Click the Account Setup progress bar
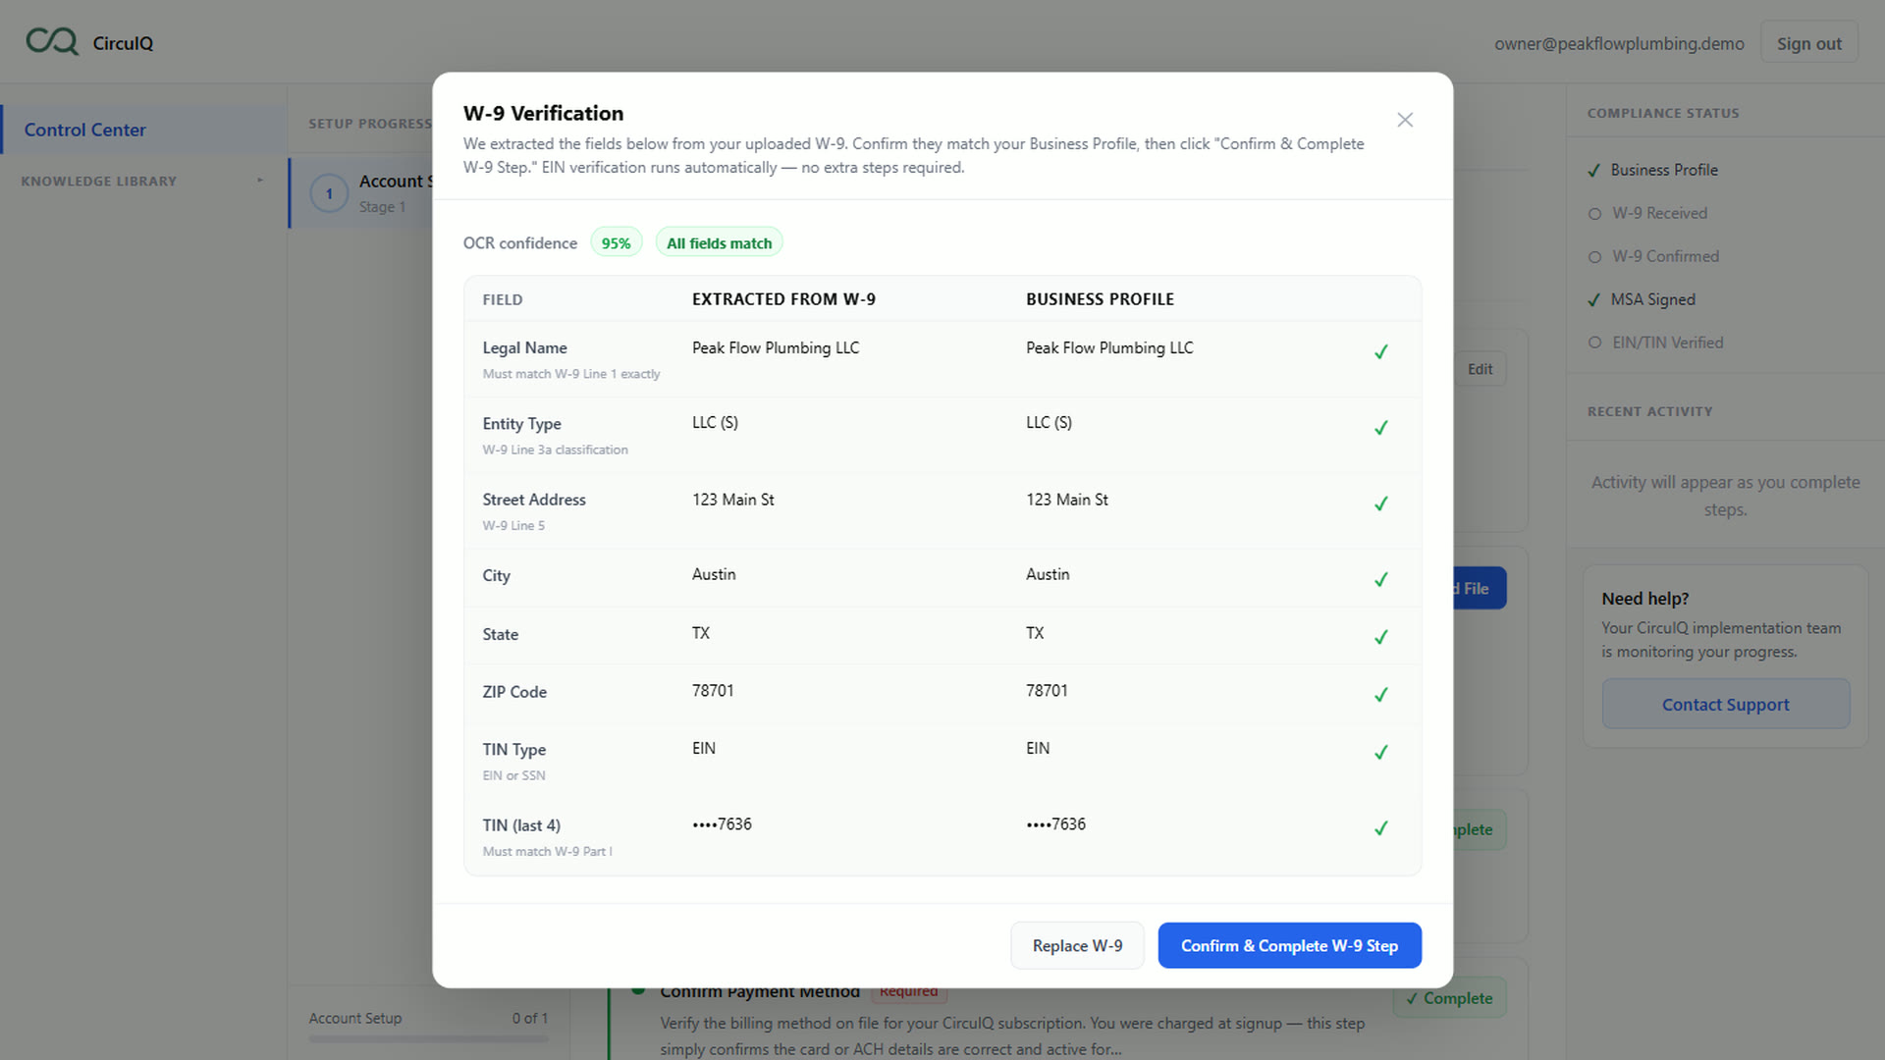The height and width of the screenshot is (1060, 1885). point(428,1038)
